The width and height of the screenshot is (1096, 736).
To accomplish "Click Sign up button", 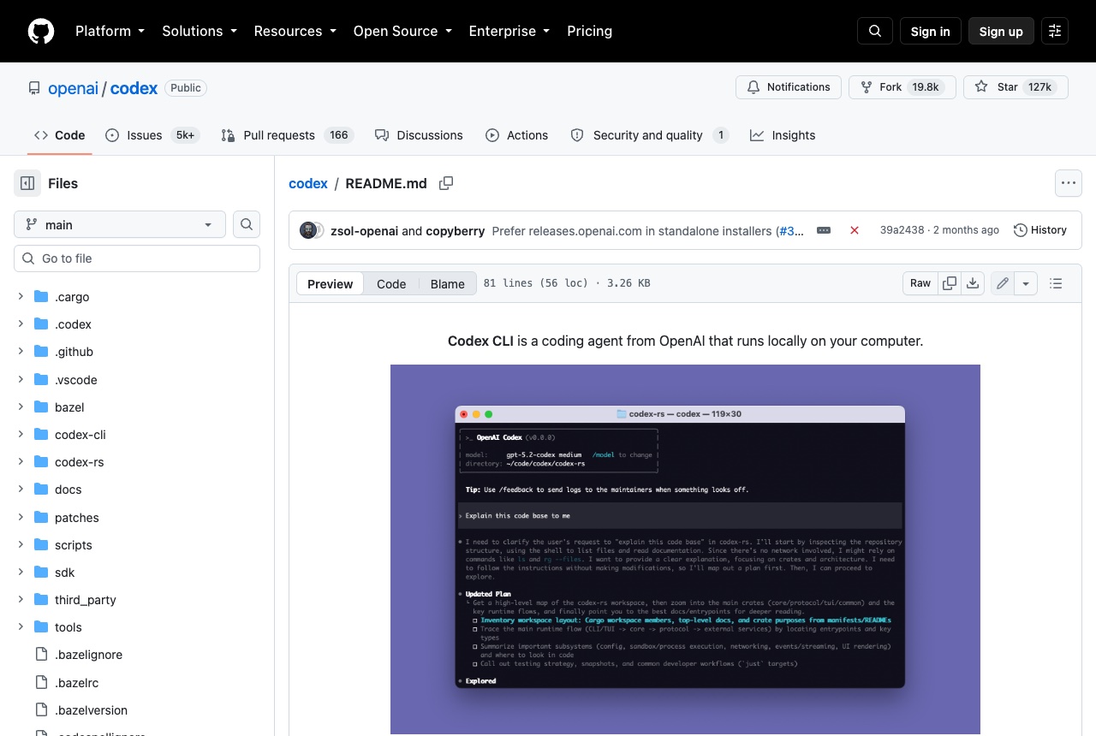I will 1001,31.
